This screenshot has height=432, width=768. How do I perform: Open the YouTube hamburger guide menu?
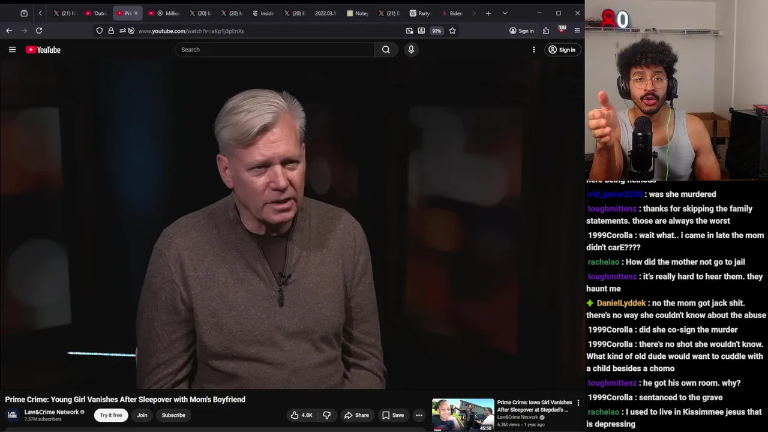(x=12, y=50)
